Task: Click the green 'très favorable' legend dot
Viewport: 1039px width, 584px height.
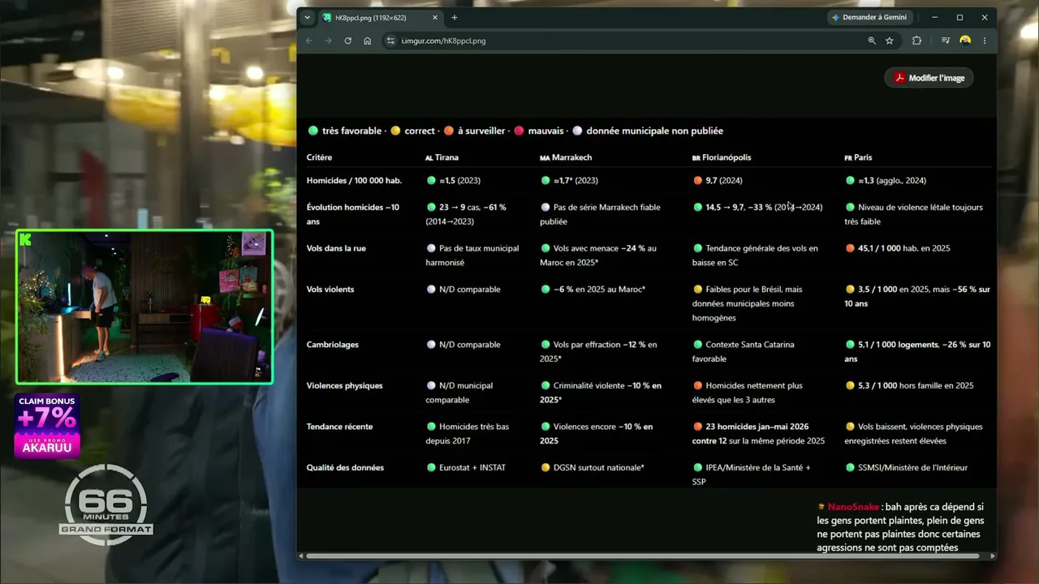Action: pos(313,131)
